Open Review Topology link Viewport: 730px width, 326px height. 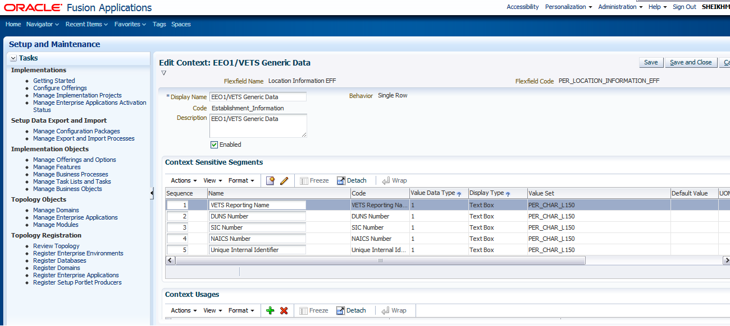click(x=56, y=246)
